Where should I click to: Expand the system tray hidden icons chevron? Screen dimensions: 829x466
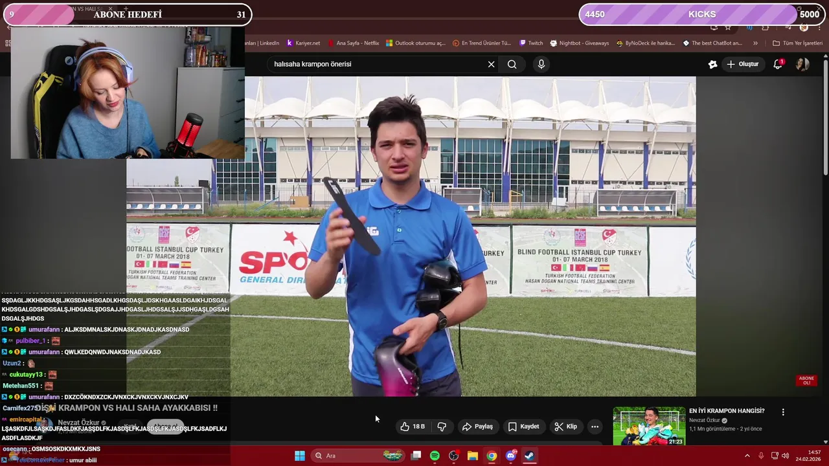click(747, 456)
